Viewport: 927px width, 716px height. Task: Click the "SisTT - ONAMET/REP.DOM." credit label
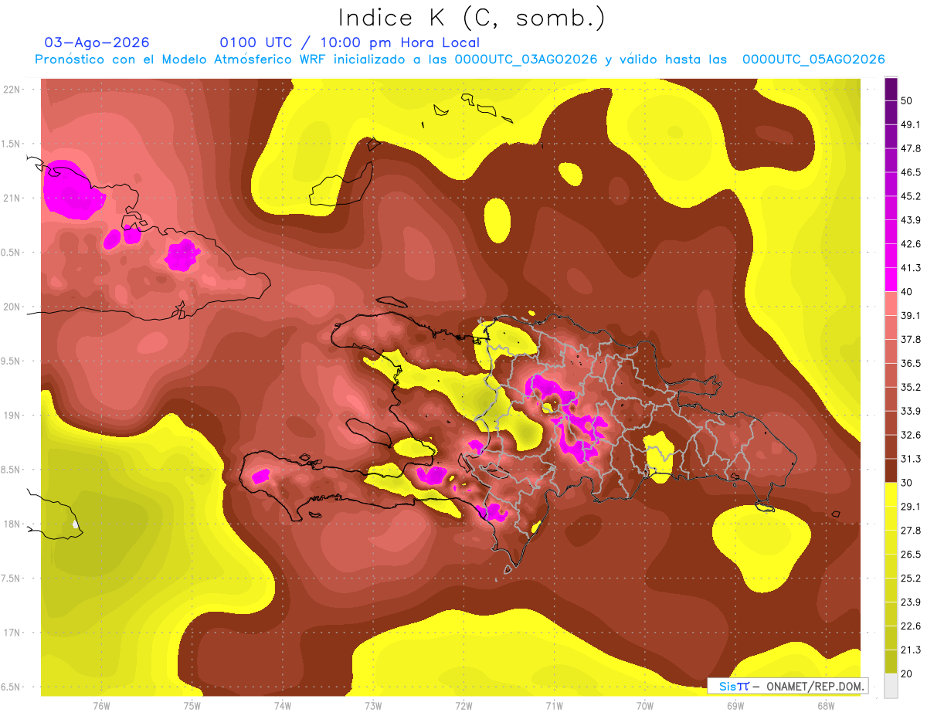(789, 686)
